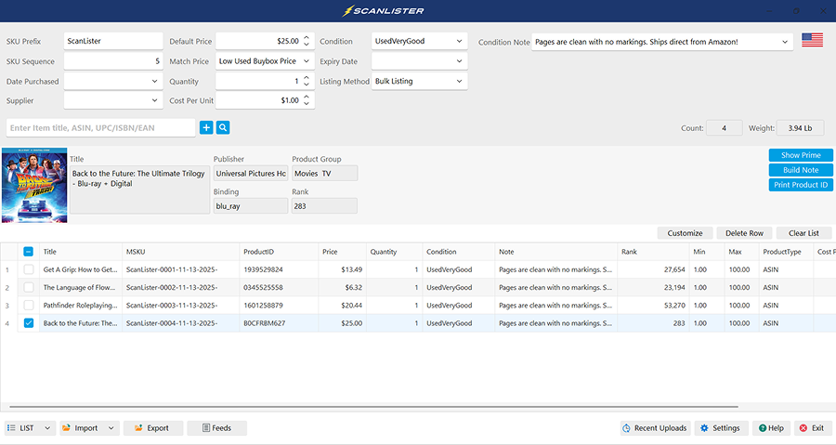Sort by the MSKU column header

tap(181, 252)
